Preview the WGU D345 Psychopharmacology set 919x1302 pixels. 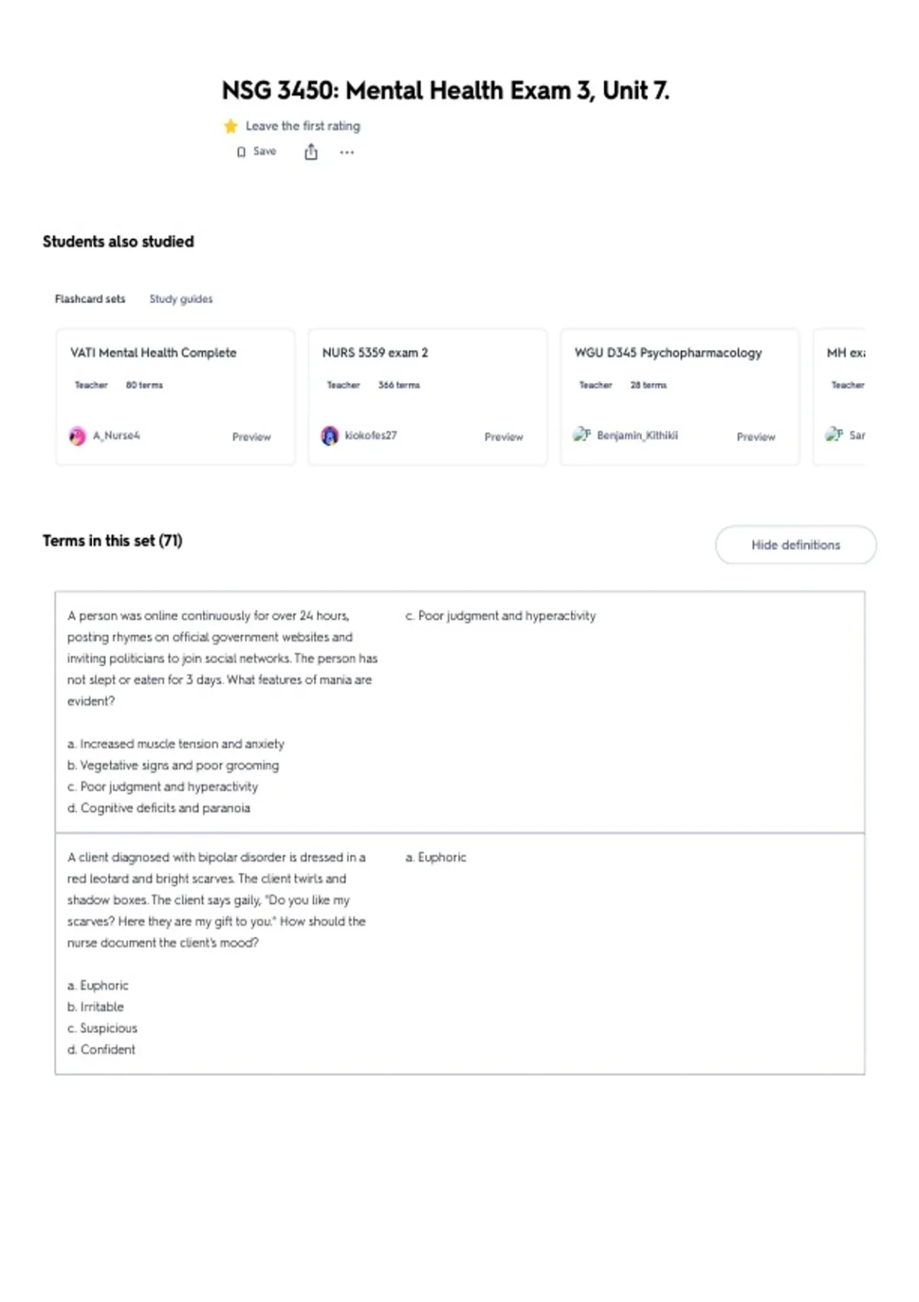pos(756,437)
